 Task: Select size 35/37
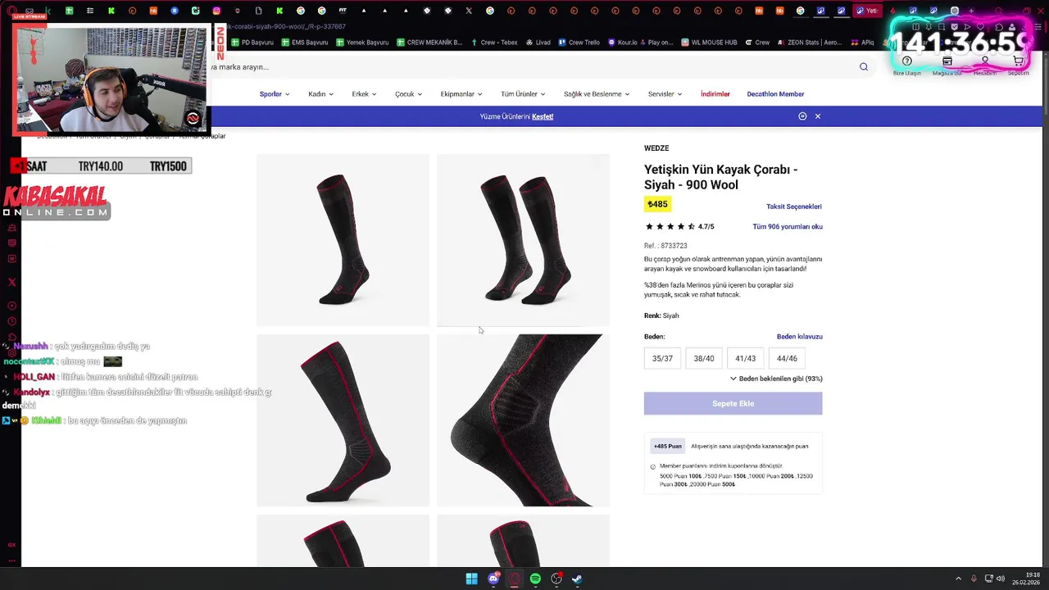tap(662, 358)
